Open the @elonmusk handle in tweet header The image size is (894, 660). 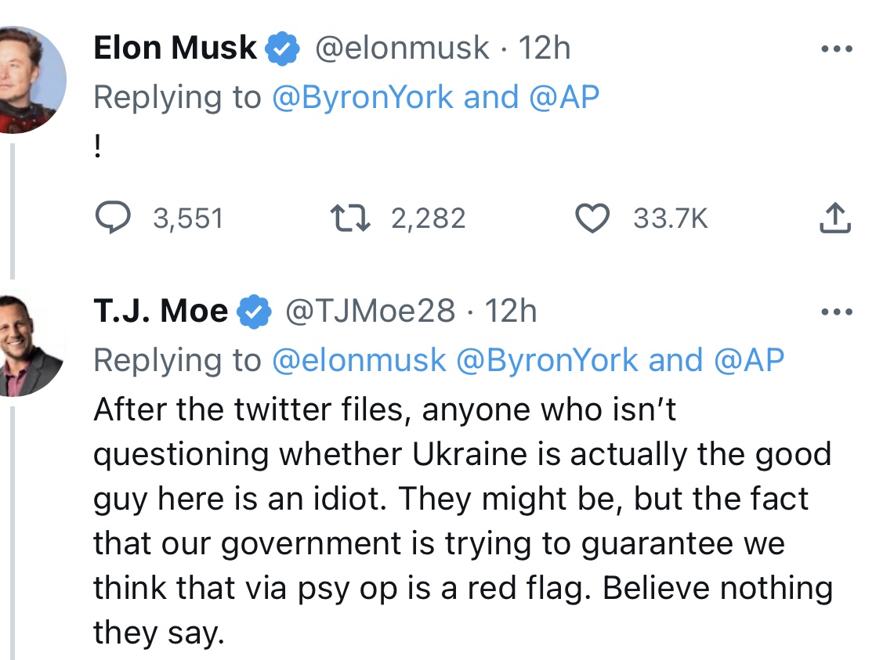pyautogui.click(x=402, y=48)
